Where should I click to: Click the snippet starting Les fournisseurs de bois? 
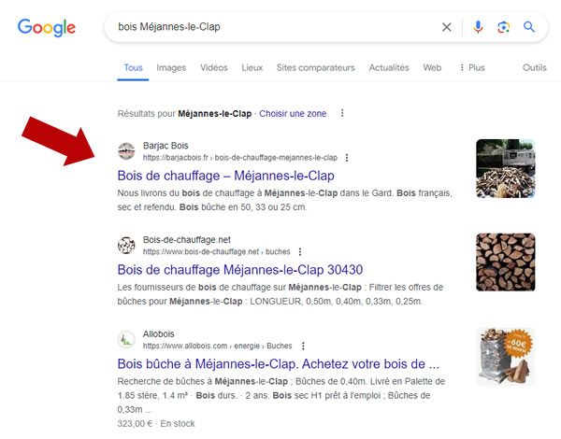point(280,294)
